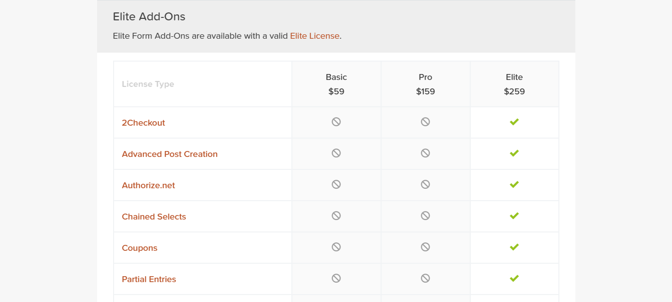Viewport: 672px width, 302px height.
Task: Click the Elite checkmark for Authorize.net
Action: (514, 184)
